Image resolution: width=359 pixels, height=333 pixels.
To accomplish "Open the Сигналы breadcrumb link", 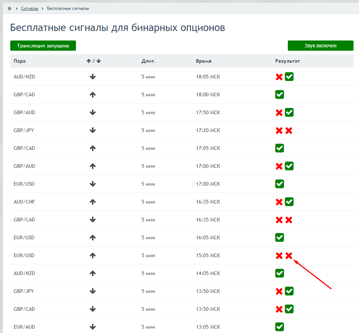I will [30, 8].
